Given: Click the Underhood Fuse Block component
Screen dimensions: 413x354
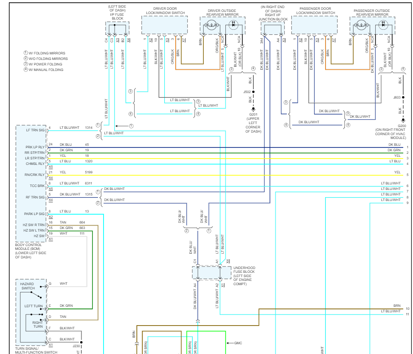Looking at the screenshot, I should click(209, 273).
